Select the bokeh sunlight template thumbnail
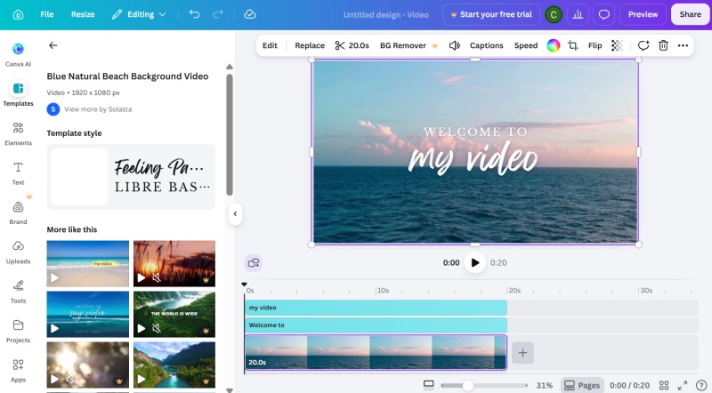Image resolution: width=712 pixels, height=393 pixels. 87,365
